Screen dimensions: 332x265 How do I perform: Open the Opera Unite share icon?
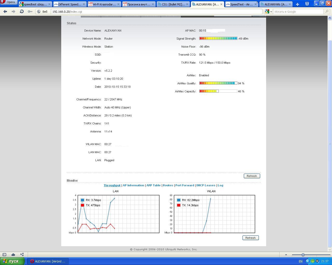(x=22, y=255)
